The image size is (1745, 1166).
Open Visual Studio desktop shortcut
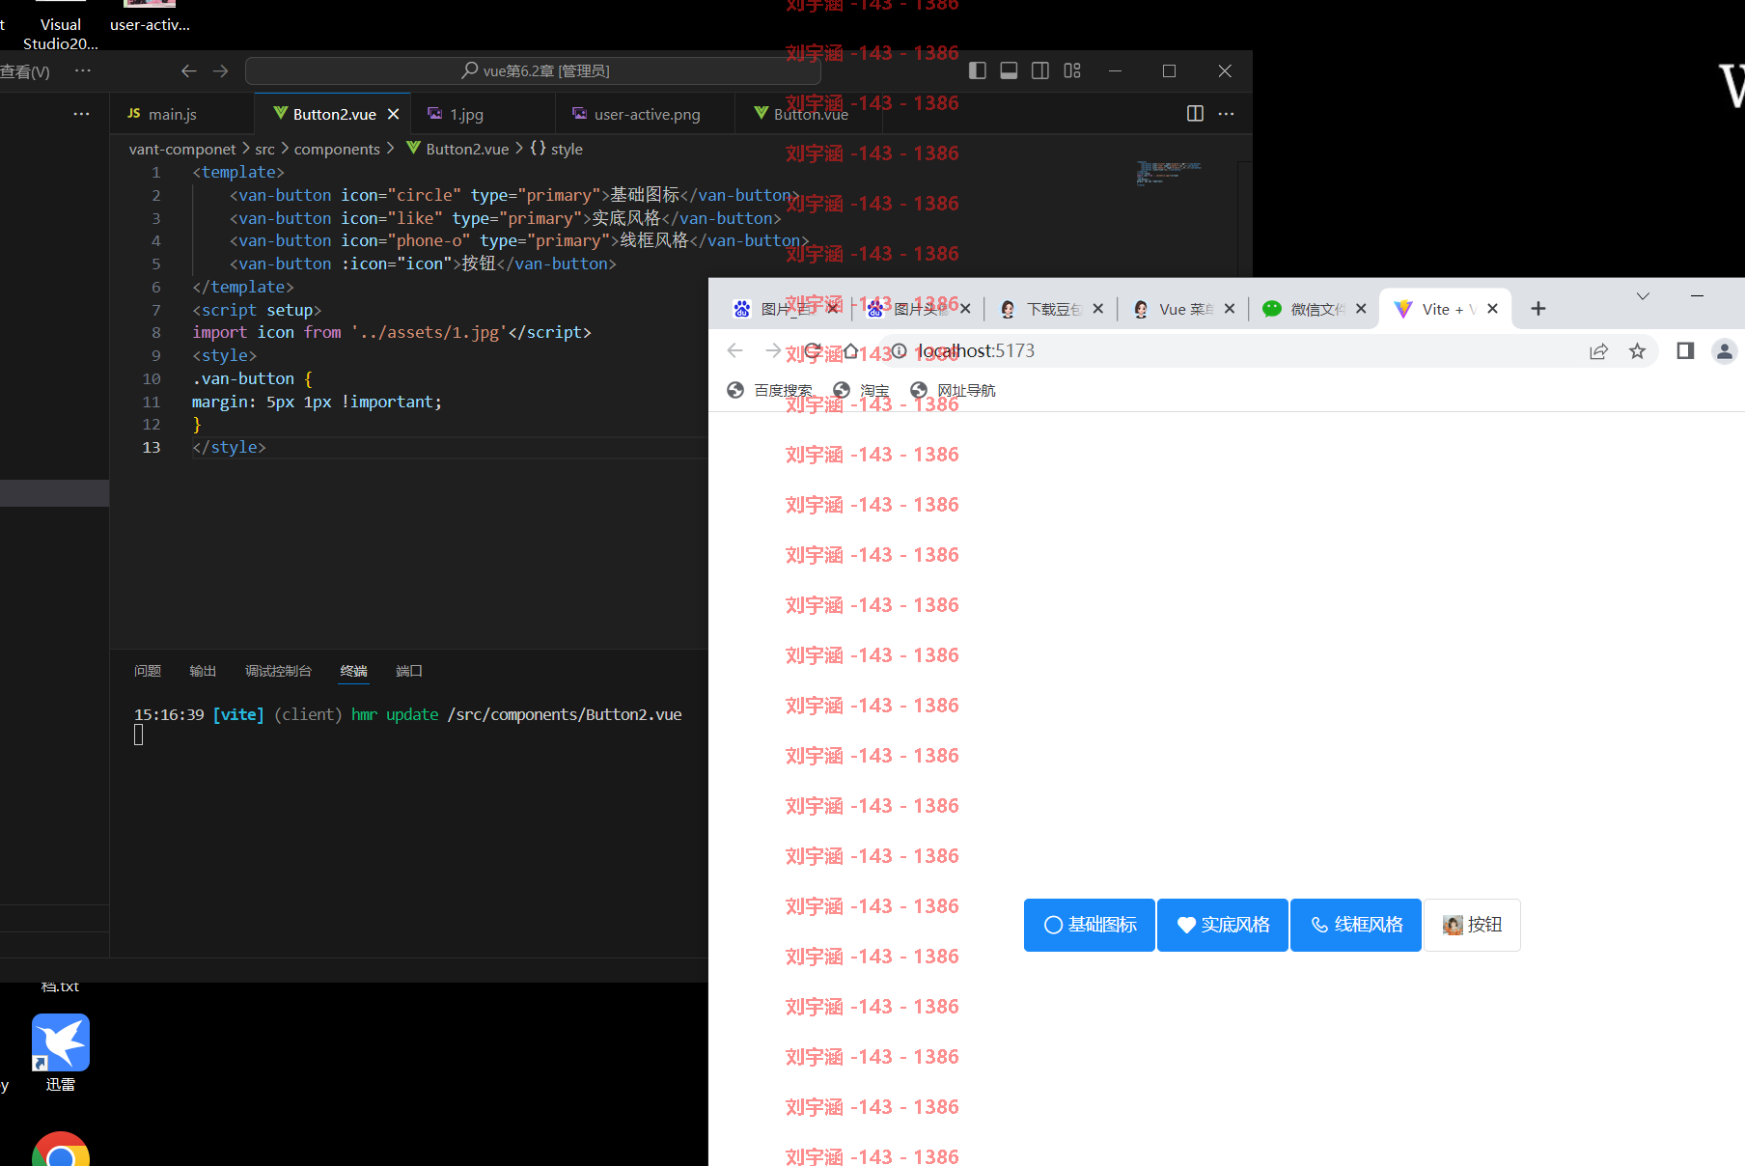[60, 26]
